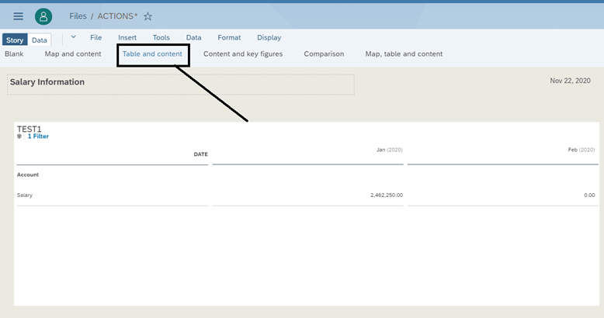Open the user profile avatar
The height and width of the screenshot is (318, 604).
point(43,16)
